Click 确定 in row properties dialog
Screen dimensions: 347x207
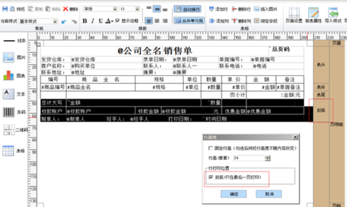[234, 194]
